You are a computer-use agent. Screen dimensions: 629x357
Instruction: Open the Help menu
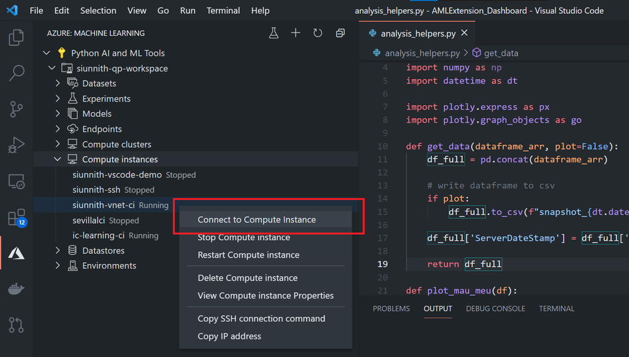(260, 11)
